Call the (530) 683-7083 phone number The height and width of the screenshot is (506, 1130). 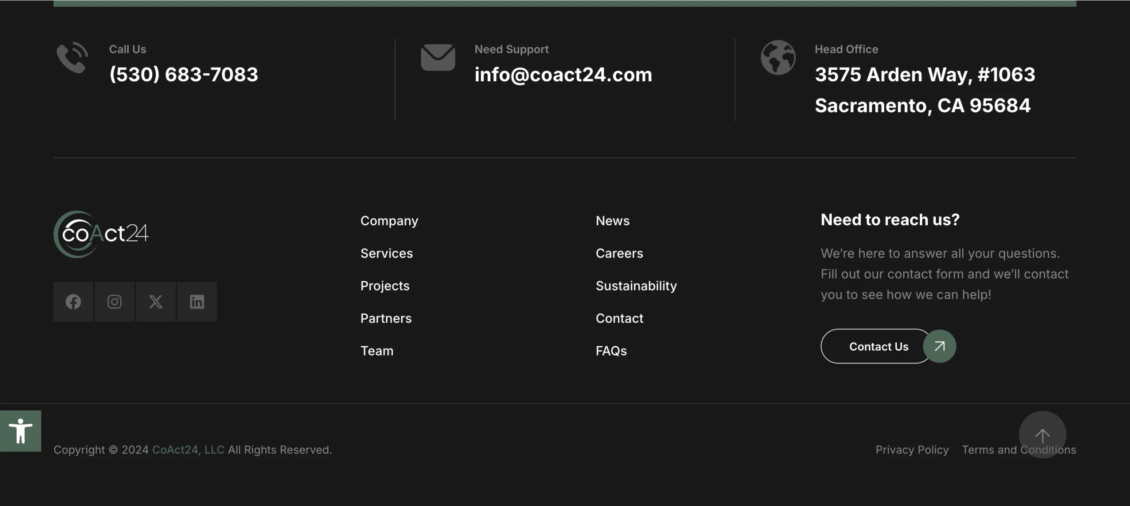click(x=183, y=75)
